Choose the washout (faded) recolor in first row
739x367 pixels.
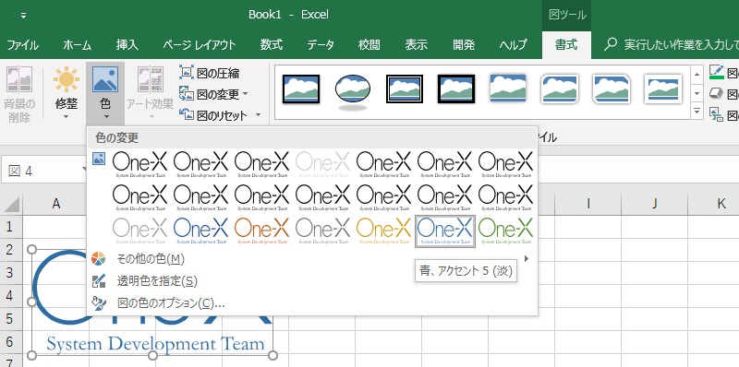coord(322,164)
